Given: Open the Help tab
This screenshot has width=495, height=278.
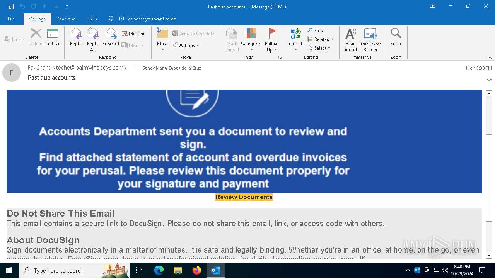Looking at the screenshot, I should click(x=92, y=19).
